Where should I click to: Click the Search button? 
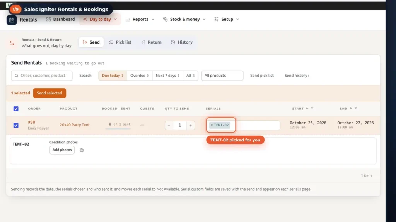(x=85, y=76)
